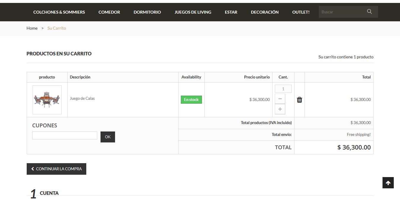This screenshot has height=199, width=400.
Task: Open the Decoración category
Action: click(265, 12)
